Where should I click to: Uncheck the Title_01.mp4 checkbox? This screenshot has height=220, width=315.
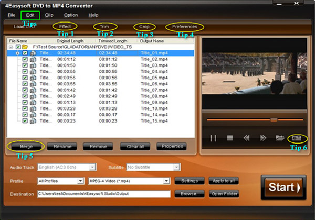(x=25, y=53)
